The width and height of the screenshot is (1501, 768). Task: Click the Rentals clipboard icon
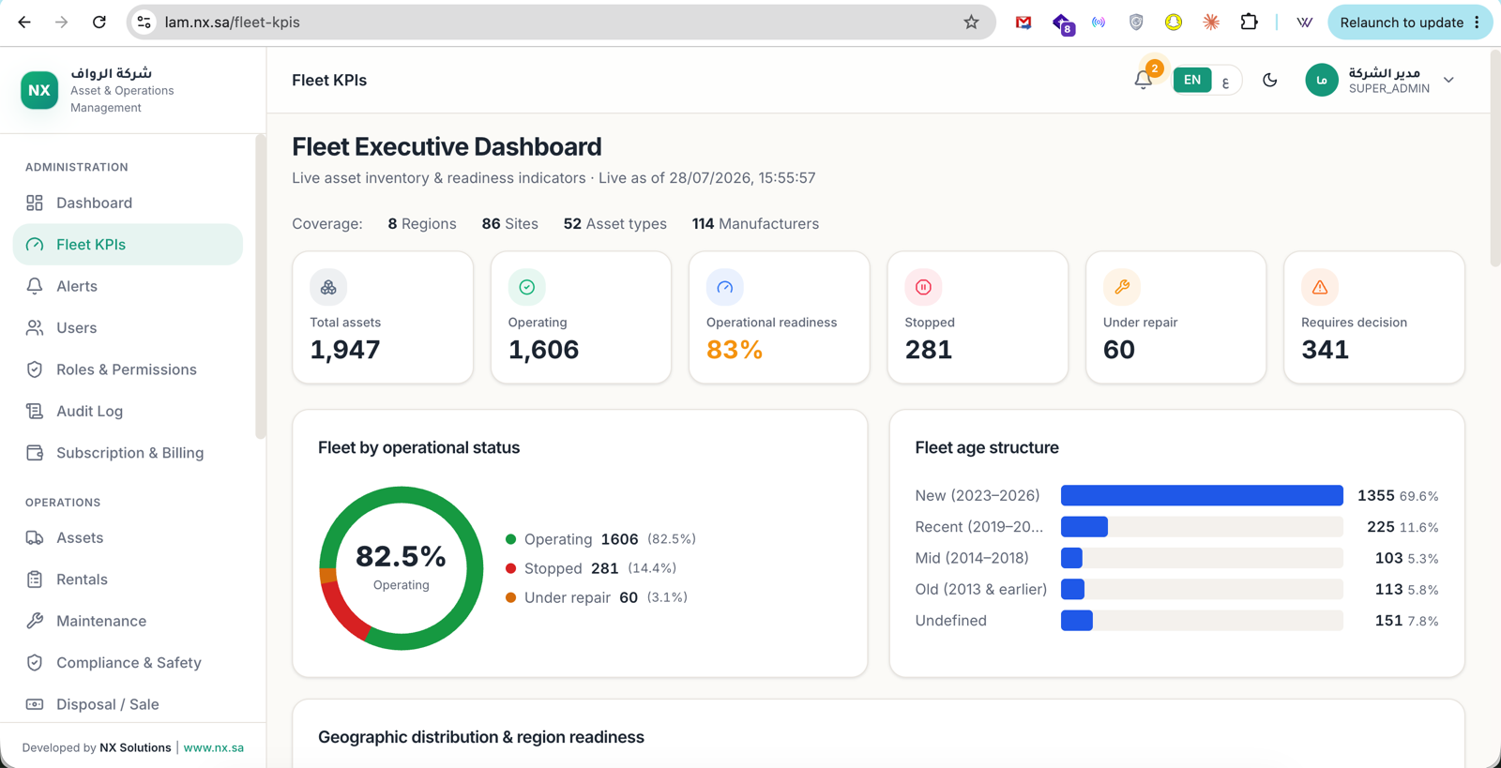pos(35,580)
